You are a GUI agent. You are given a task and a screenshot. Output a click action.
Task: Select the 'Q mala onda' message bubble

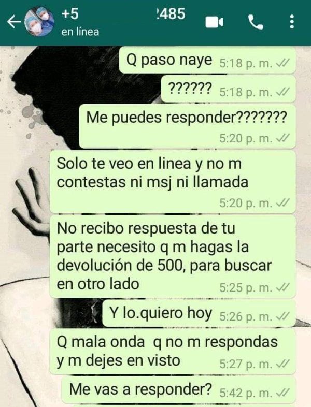173,352
